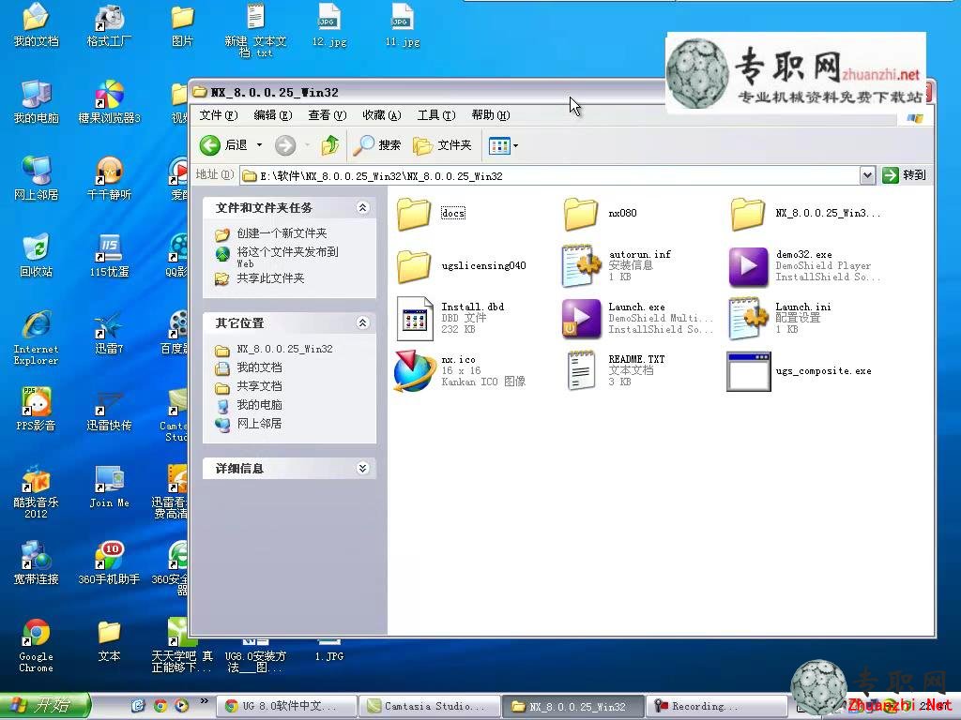961x720 pixels.
Task: Open the docs folder
Action: pyautogui.click(x=432, y=213)
